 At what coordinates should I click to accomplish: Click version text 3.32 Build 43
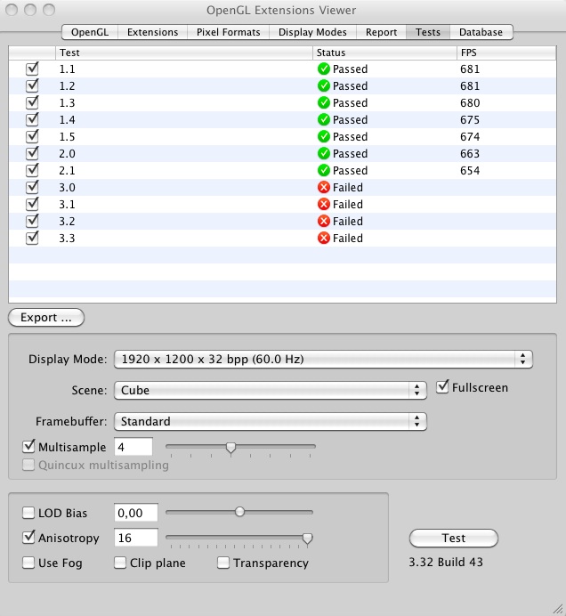coord(446,563)
